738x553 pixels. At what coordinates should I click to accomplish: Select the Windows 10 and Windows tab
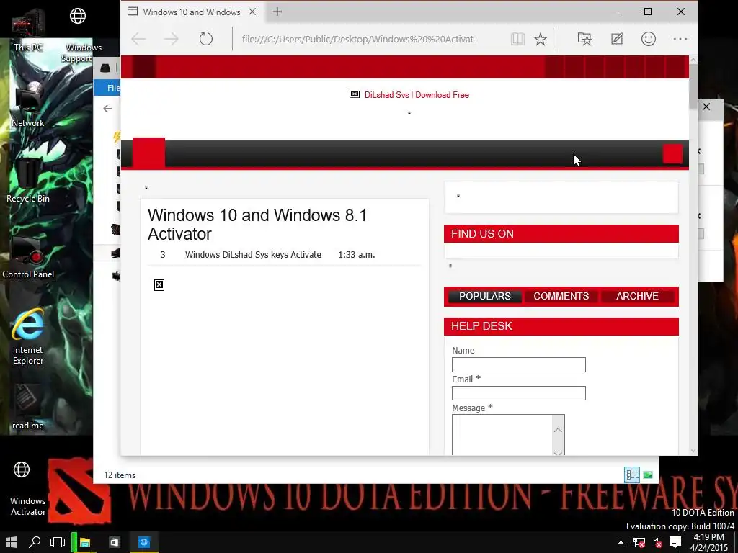click(192, 12)
